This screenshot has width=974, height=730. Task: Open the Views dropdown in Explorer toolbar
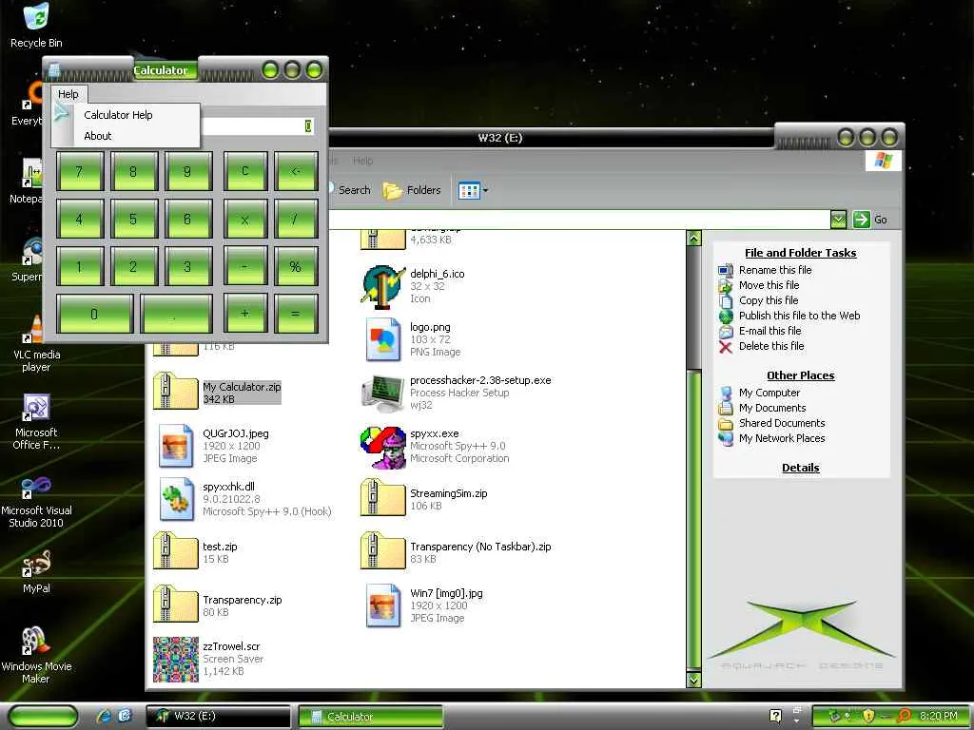click(473, 190)
